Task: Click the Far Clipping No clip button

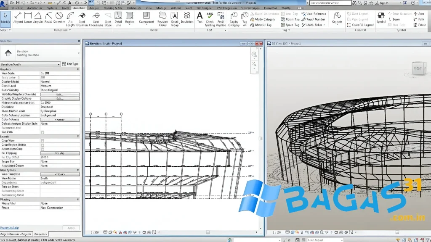Action: click(60, 153)
